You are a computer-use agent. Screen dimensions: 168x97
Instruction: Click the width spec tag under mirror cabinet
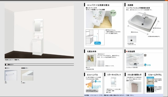pyautogui.click(x=109, y=89)
